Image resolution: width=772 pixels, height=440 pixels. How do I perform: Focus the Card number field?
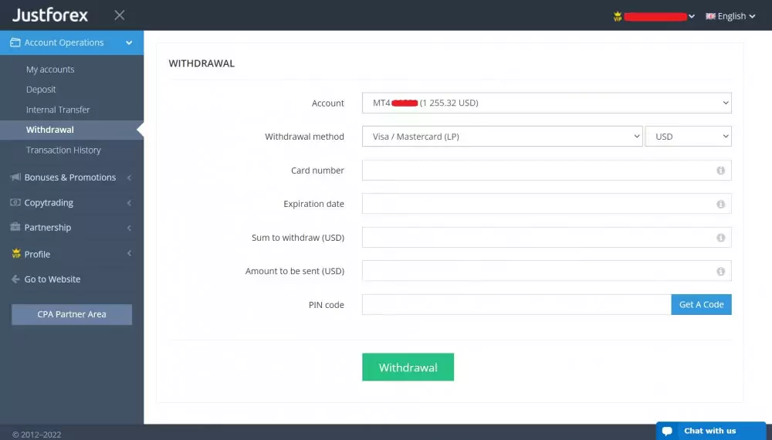tap(547, 171)
